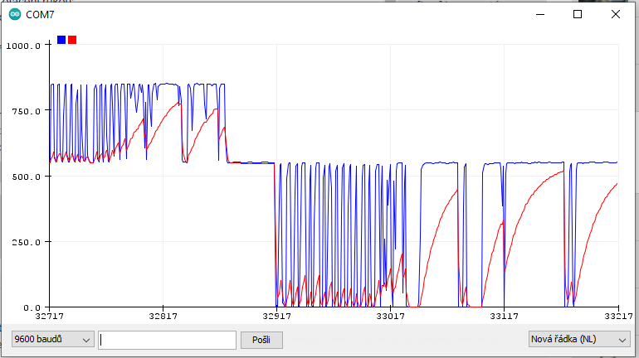639x358 pixels.
Task: Click the 32817 x-axis tick label
Action: [163, 316]
